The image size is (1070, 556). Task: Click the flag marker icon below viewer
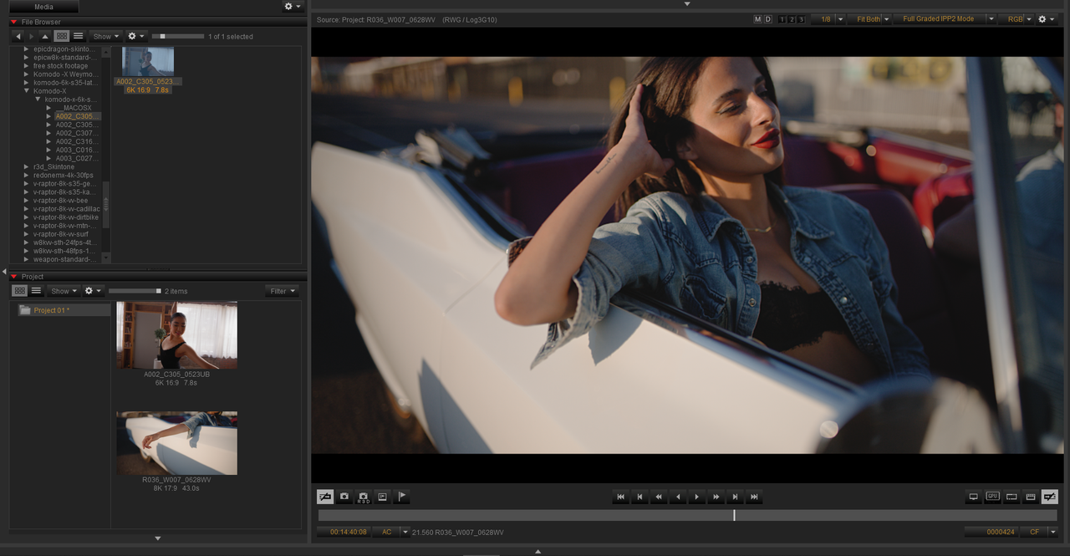(401, 497)
